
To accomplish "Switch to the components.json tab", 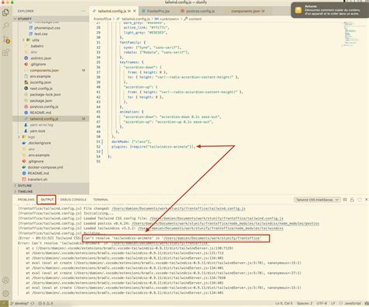I will click(x=245, y=11).
